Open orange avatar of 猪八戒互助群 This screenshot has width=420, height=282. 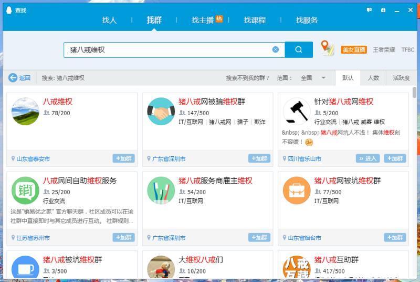(297, 267)
